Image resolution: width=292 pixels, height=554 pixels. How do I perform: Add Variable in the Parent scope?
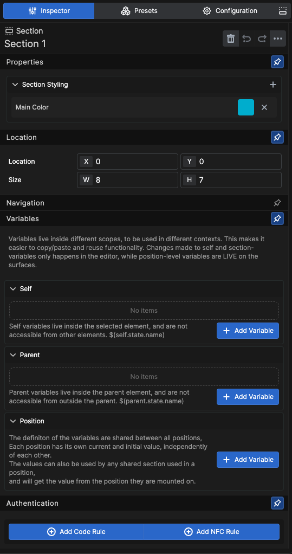tap(248, 397)
